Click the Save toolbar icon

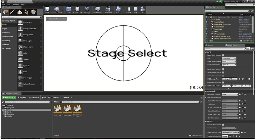[47, 10]
